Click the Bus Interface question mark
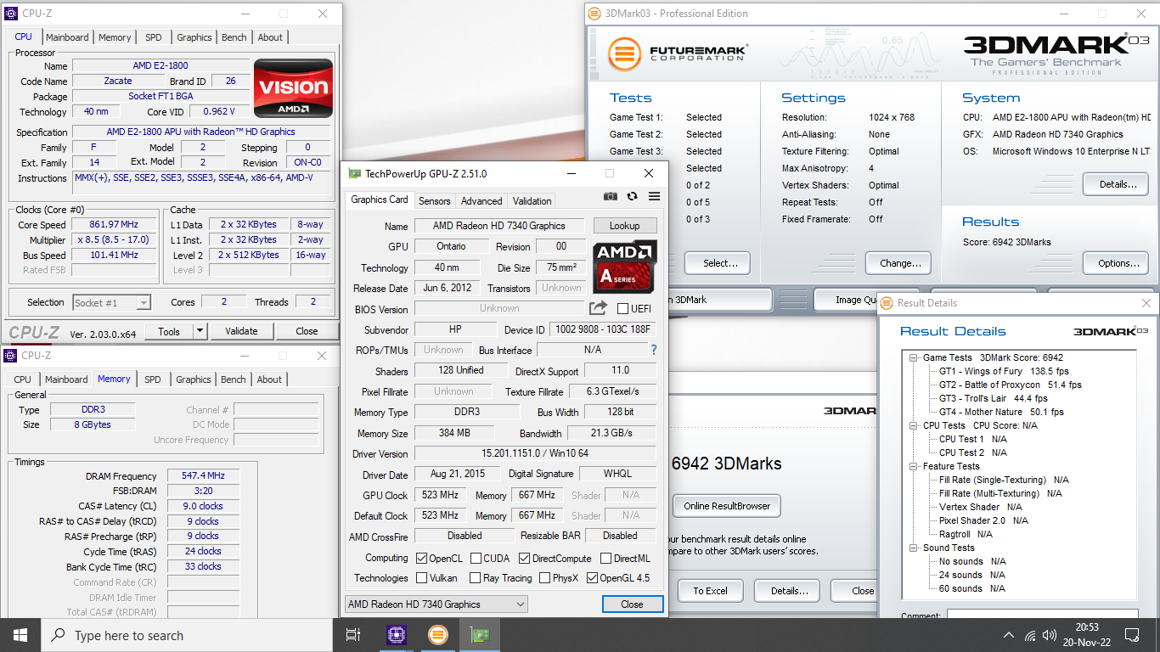1160x652 pixels. point(653,350)
